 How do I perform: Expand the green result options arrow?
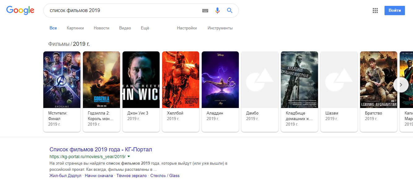129,157
